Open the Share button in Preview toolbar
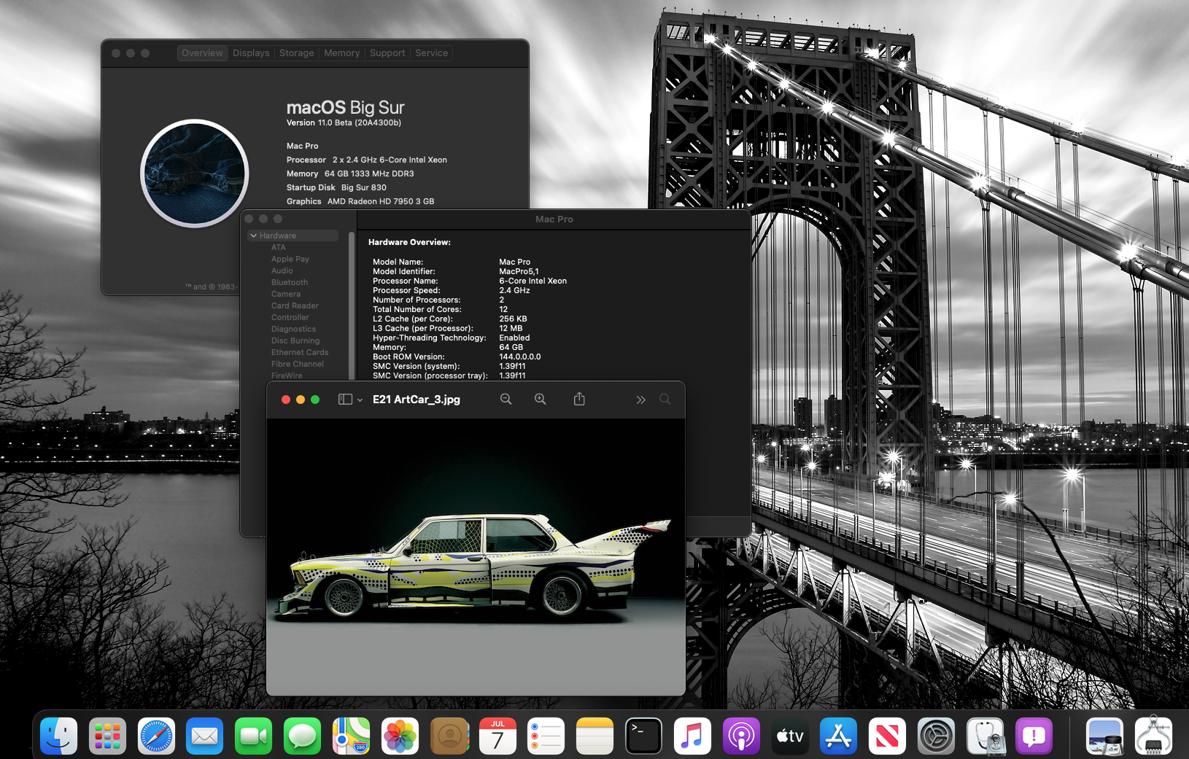 [579, 400]
